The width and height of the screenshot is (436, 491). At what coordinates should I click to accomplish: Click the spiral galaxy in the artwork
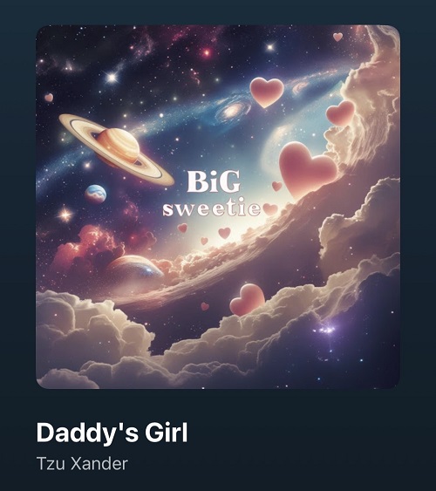[x=233, y=112]
